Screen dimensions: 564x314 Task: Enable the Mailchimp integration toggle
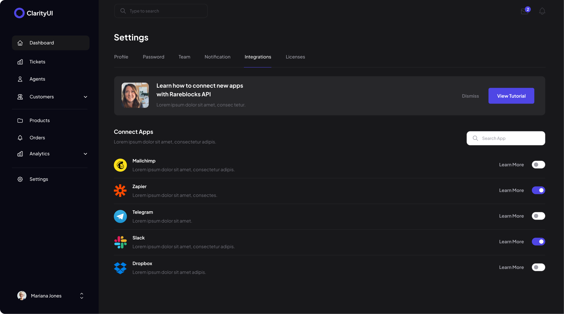click(x=538, y=165)
